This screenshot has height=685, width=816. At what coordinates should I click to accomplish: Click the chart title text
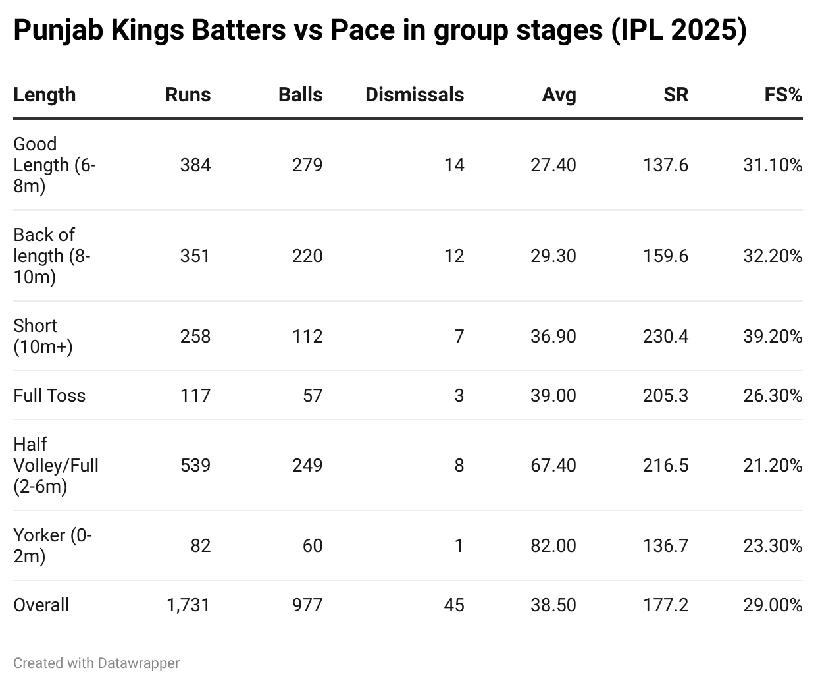point(380,30)
